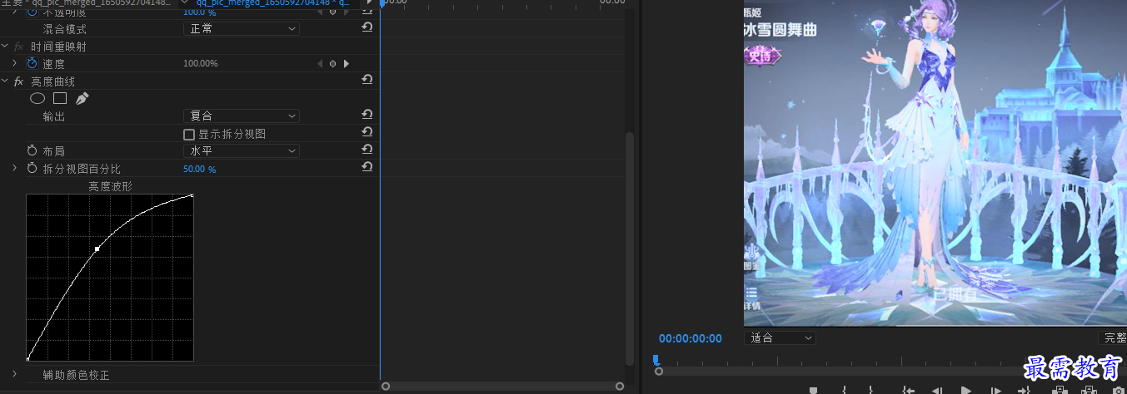
Task: Toggle animation stopwatch for 拆分视图百分比
Action: (32, 168)
